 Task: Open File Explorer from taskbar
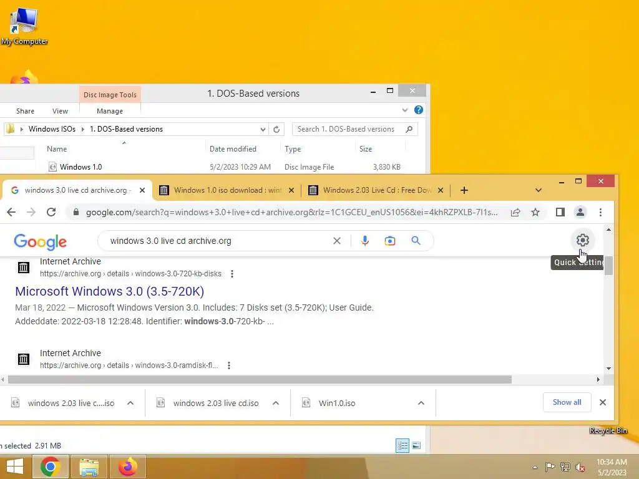click(89, 467)
